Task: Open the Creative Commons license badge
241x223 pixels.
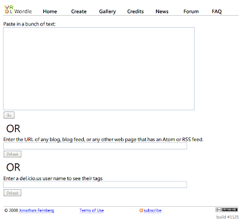Action: tap(227, 210)
